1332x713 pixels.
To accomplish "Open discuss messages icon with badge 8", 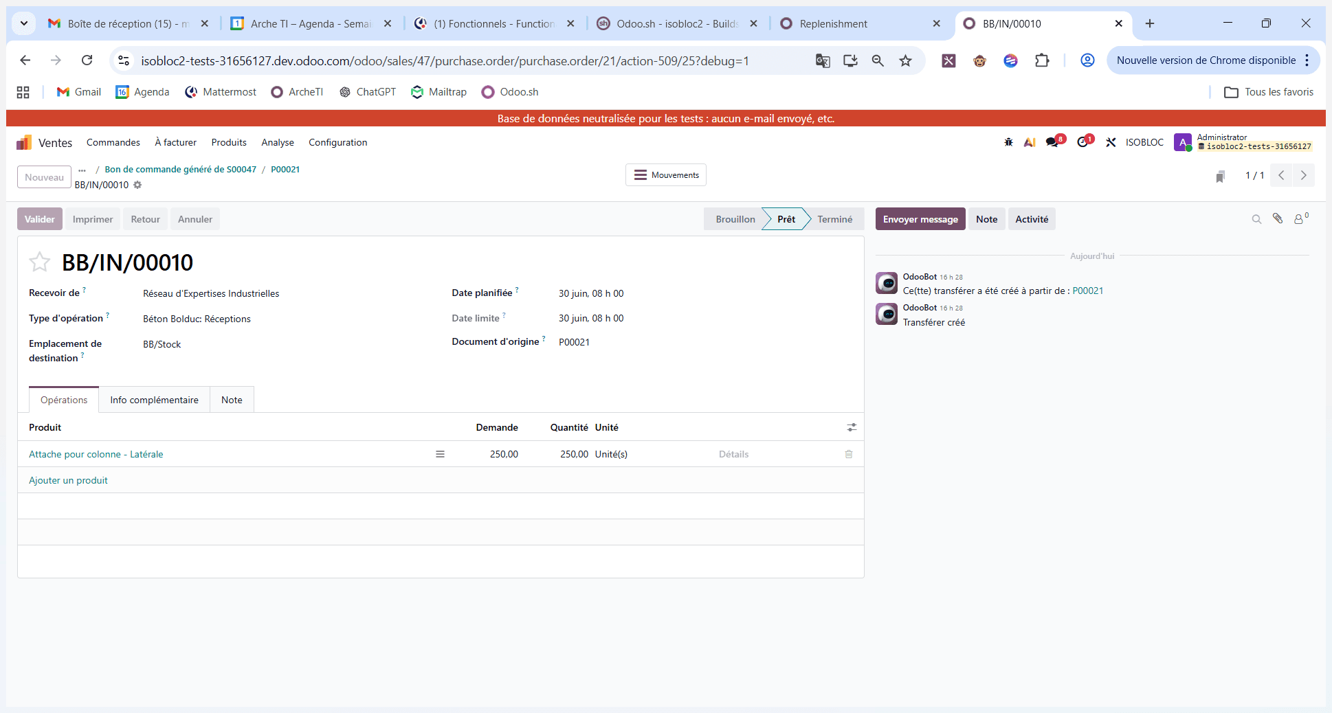I will coord(1055,142).
